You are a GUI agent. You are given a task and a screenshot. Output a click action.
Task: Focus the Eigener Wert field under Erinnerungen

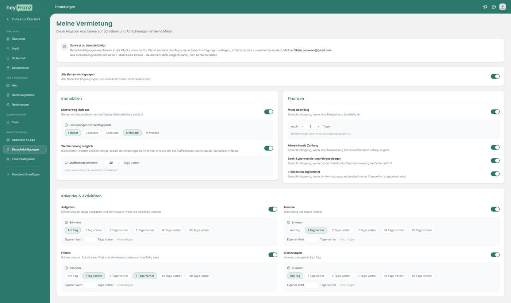(x=312, y=285)
